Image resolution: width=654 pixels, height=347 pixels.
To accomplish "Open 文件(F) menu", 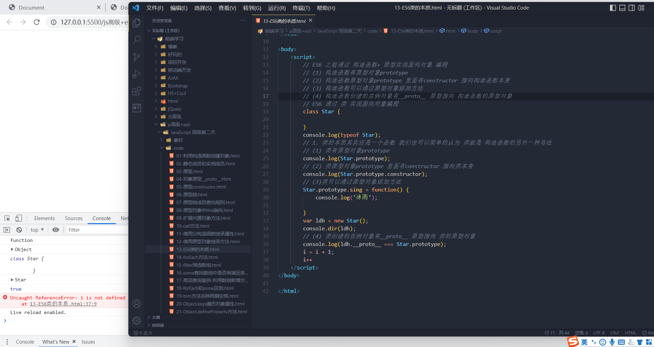I will tap(155, 8).
